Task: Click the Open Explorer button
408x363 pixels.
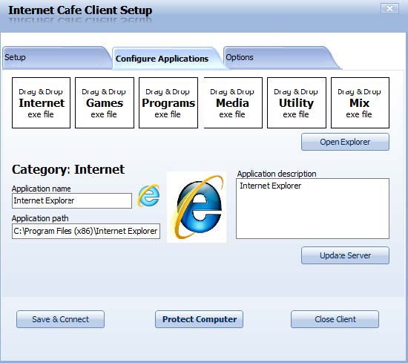Action: coord(345,142)
